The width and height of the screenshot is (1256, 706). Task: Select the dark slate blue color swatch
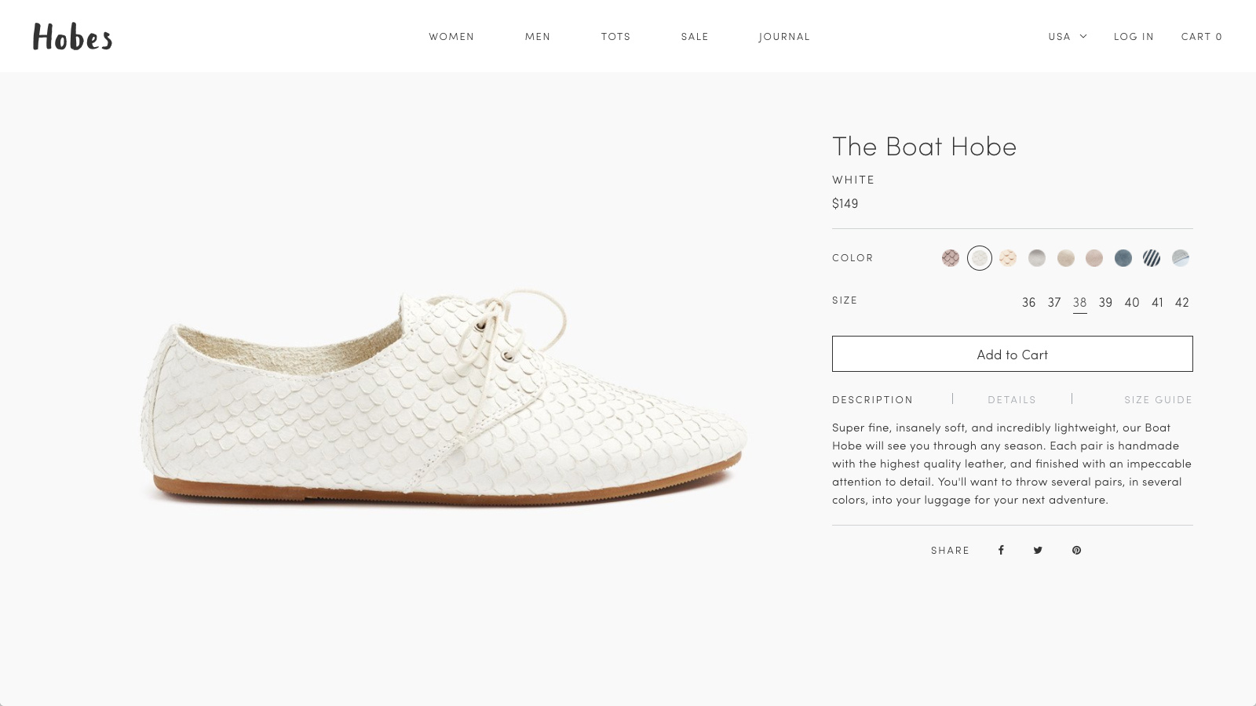(x=1123, y=258)
